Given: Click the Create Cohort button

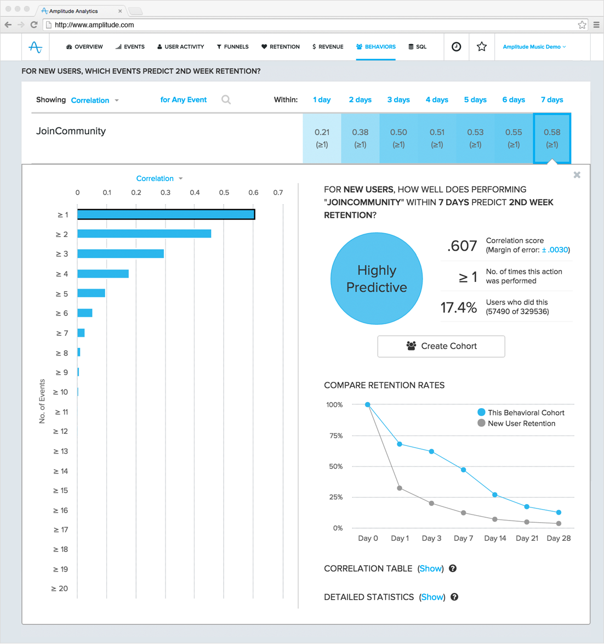Looking at the screenshot, I should [441, 346].
